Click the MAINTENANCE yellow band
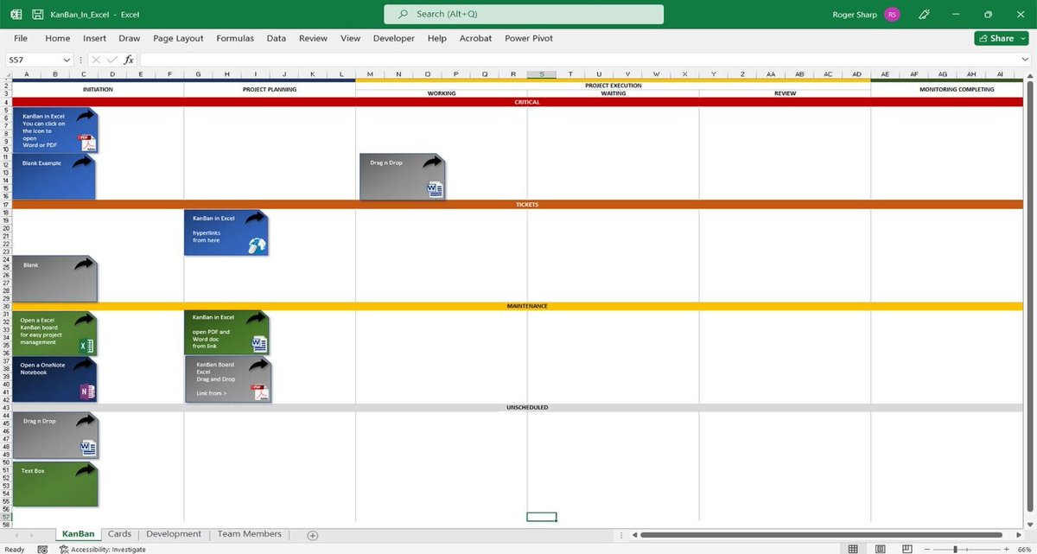1037x554 pixels. pos(518,306)
